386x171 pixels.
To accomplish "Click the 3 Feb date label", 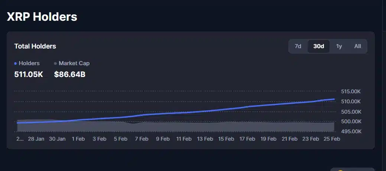I will [100, 139].
